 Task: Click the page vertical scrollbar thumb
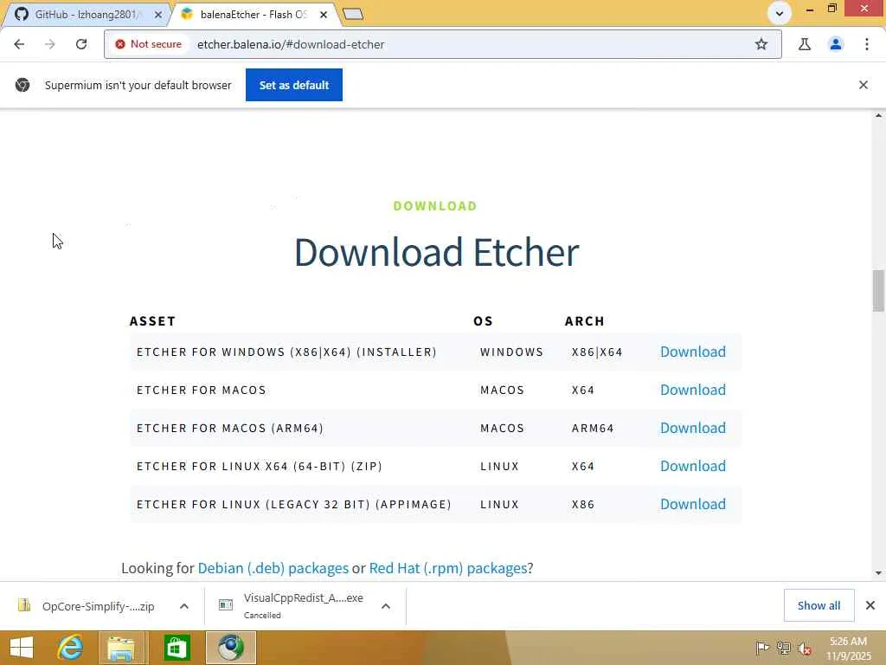pos(878,291)
